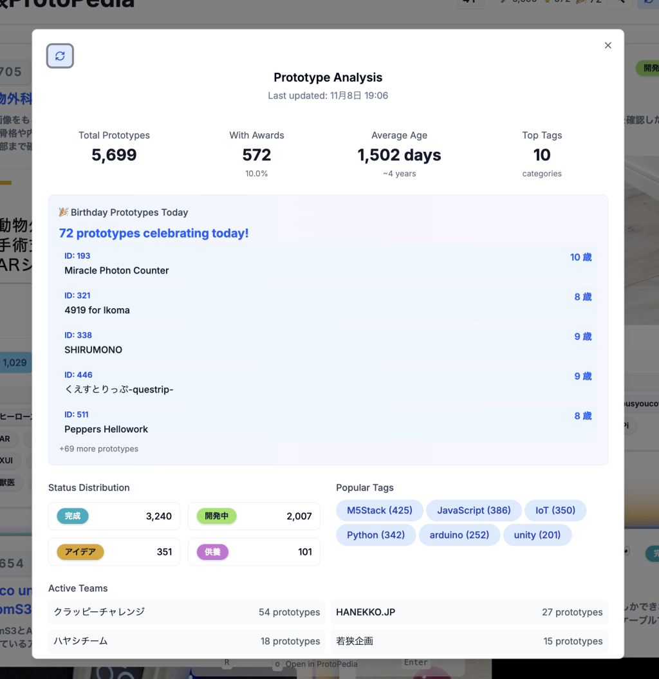Click the M5Stack (425) tag
Viewport: 659px width, 679px height.
[379, 510]
